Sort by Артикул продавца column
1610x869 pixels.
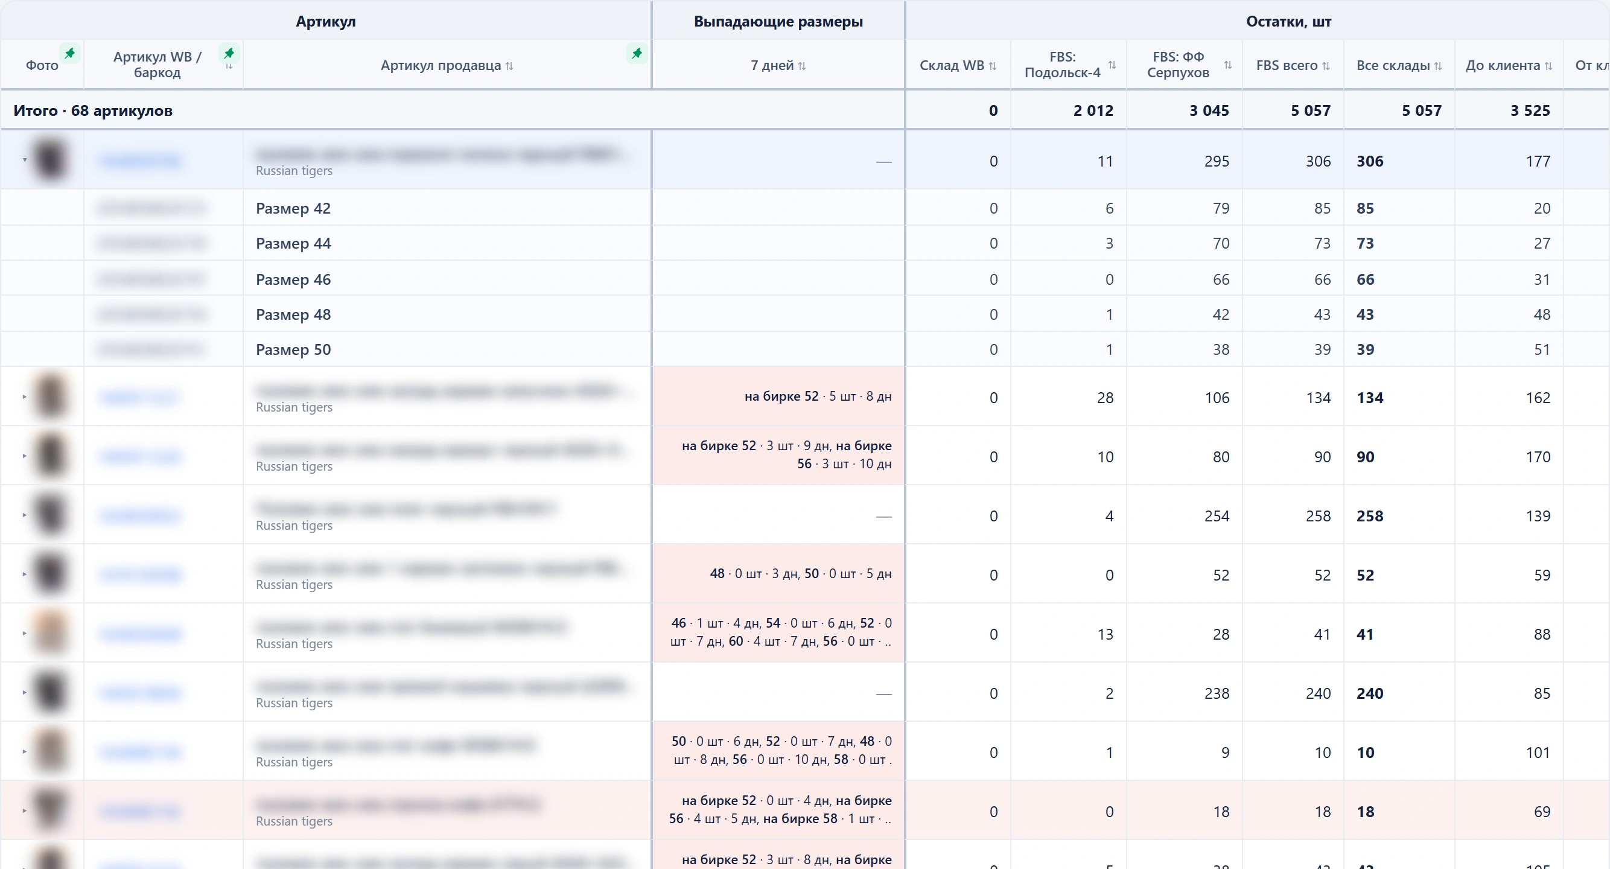(x=509, y=66)
